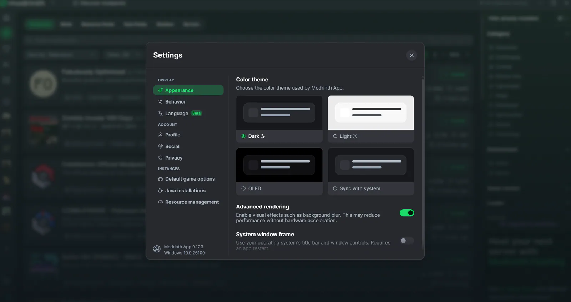Viewport: 571px width, 302px height.
Task: Enable the System window frame toggle
Action: point(407,241)
